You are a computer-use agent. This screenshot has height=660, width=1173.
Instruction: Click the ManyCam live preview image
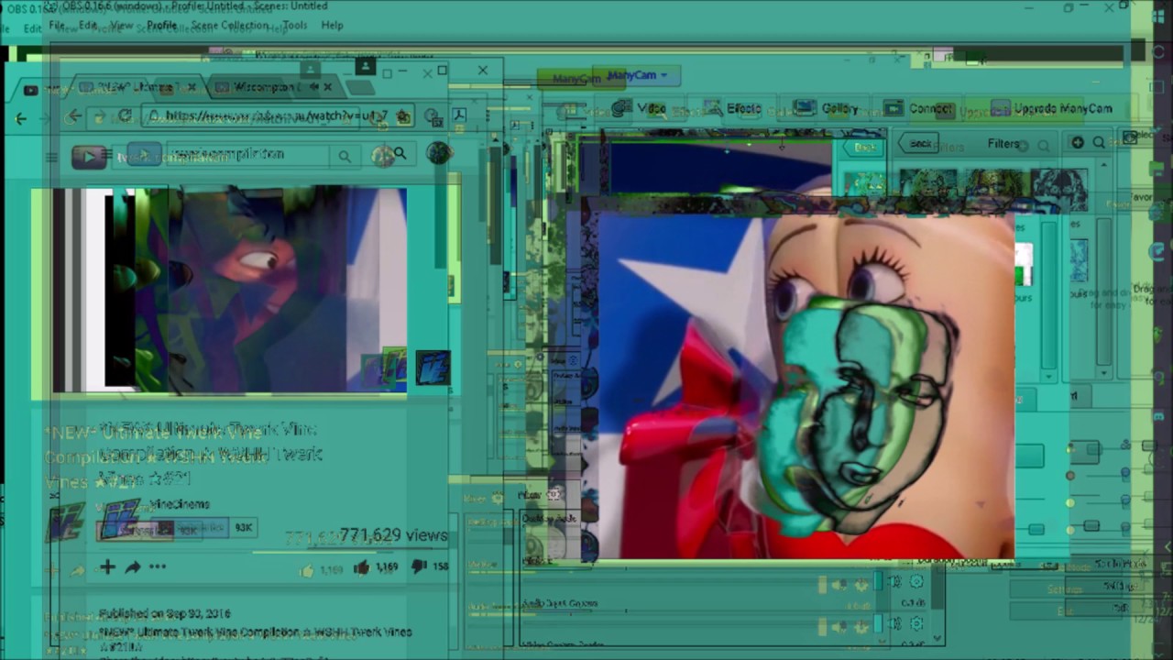(x=806, y=385)
